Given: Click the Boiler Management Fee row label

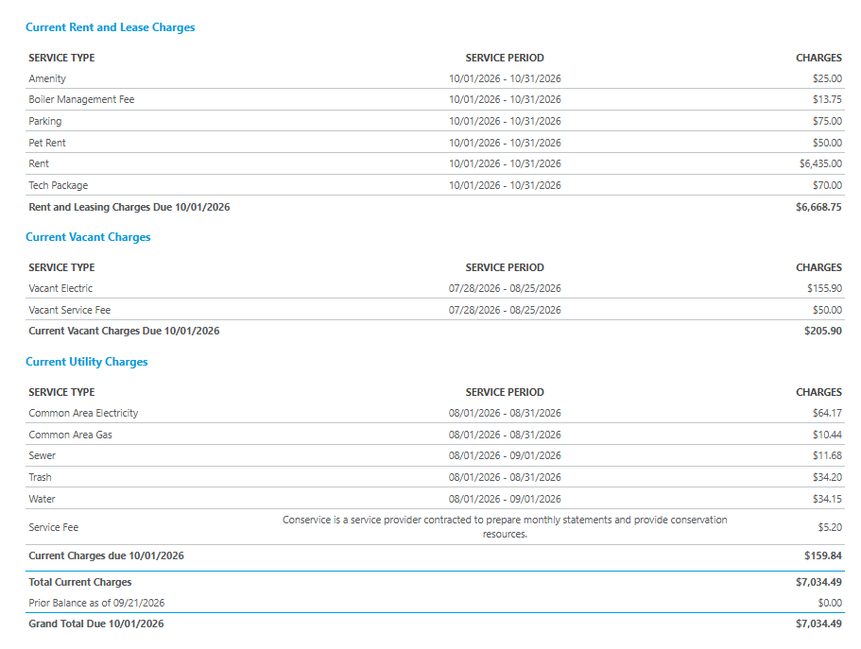Looking at the screenshot, I should (x=81, y=99).
